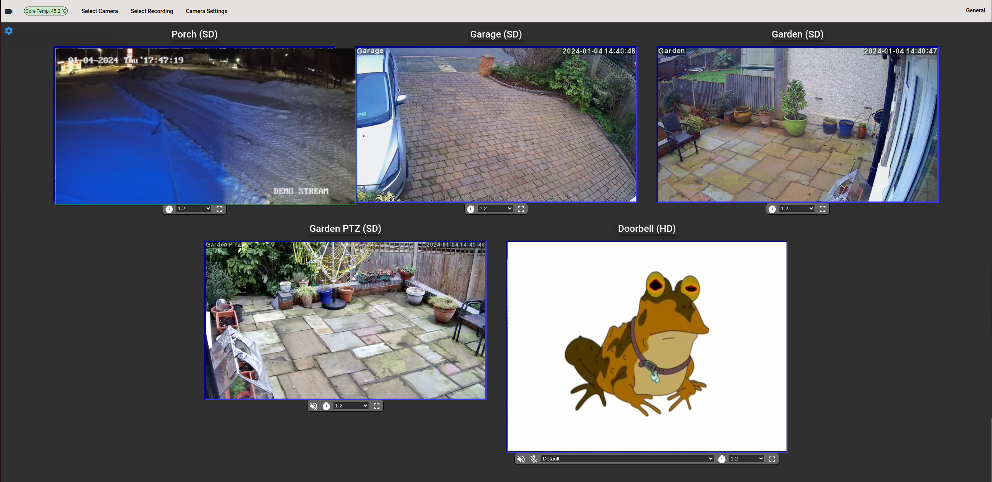
Task: Open the Porch latency 1.2 dropdown
Action: 193,209
